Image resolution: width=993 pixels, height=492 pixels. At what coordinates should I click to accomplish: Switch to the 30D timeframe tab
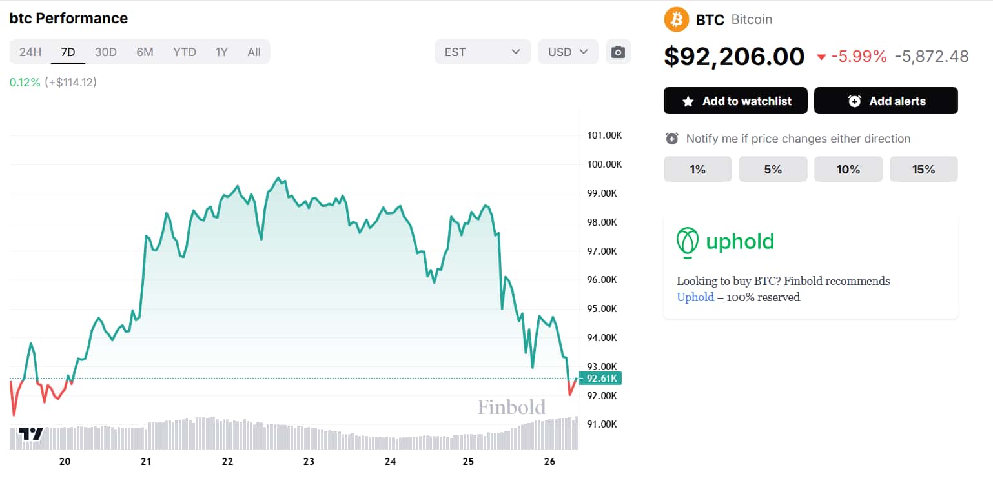pos(106,52)
